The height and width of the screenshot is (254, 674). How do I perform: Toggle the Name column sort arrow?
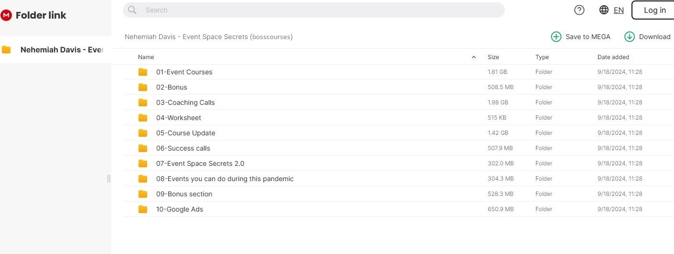(474, 57)
